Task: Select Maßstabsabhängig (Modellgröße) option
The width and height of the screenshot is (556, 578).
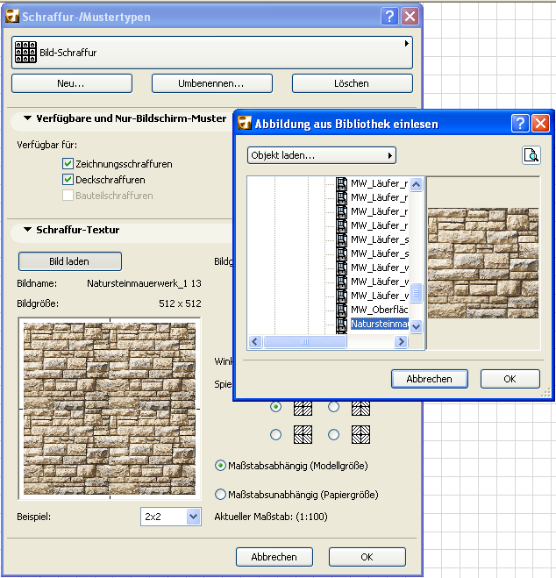Action: click(220, 466)
